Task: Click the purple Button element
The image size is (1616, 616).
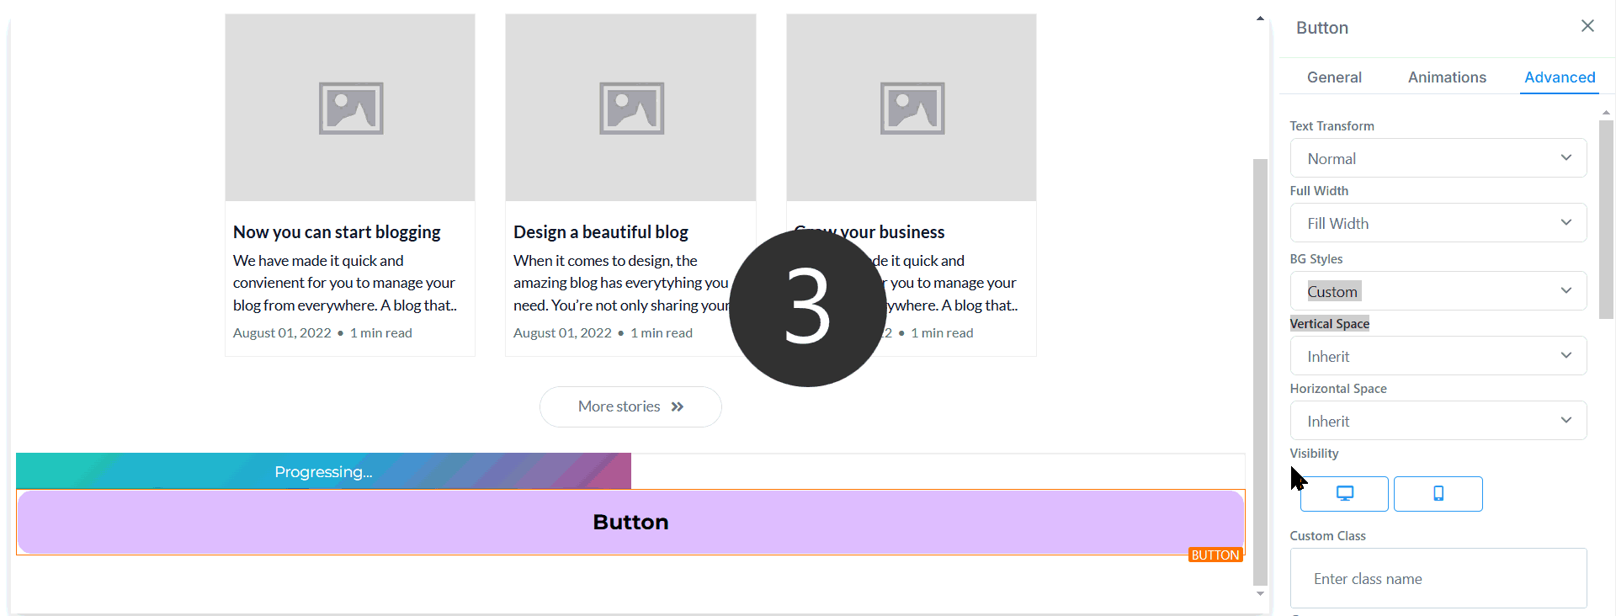Action: click(x=630, y=523)
